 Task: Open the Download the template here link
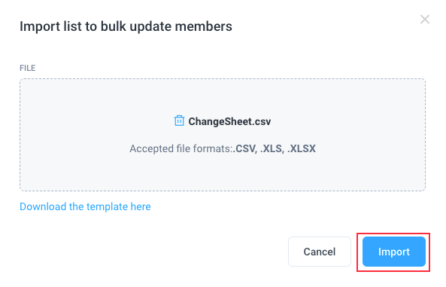[x=85, y=206]
